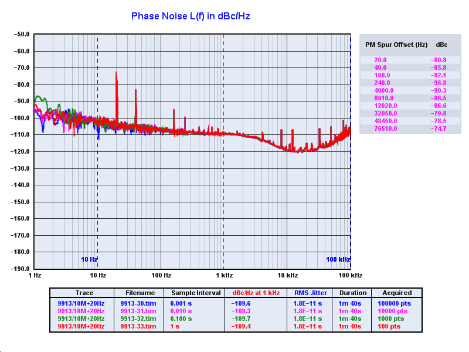Select the 160.0 Hz spur offset value
Screen dimensions: 469x352
point(382,76)
